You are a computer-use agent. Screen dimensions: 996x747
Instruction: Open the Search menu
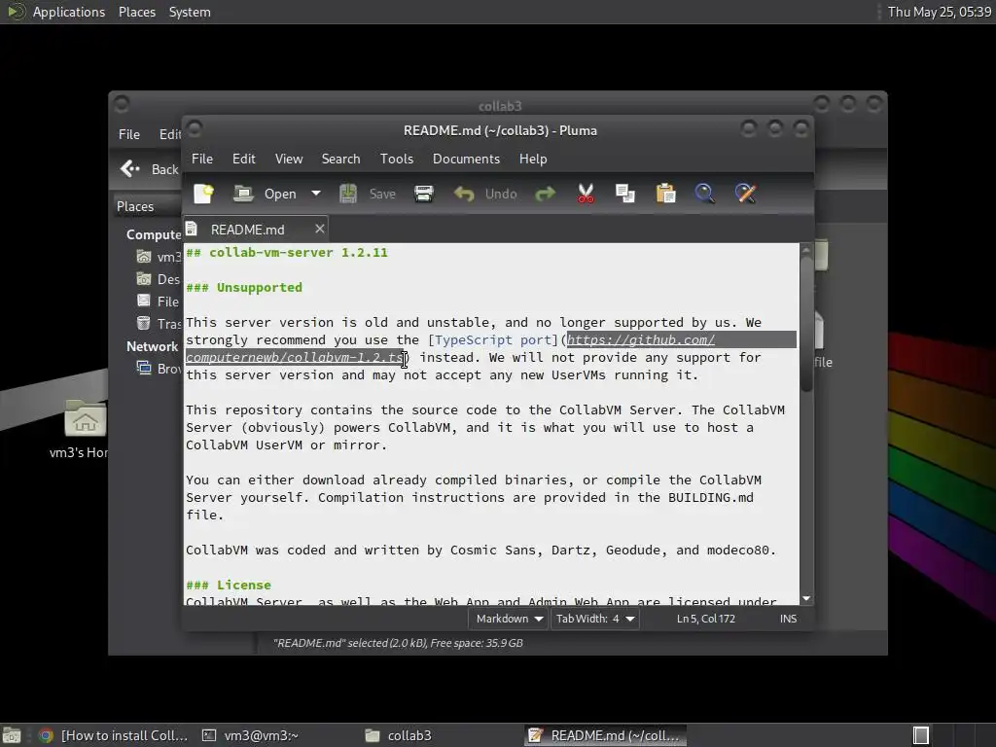coord(340,159)
